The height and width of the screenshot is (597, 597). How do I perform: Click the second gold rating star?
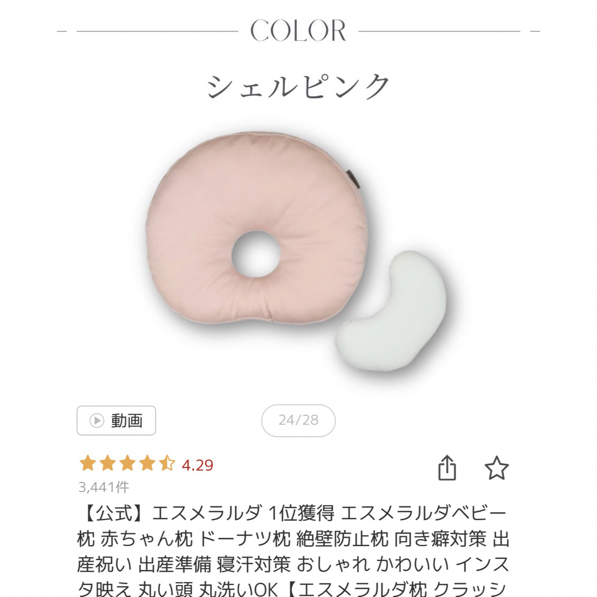tap(107, 464)
